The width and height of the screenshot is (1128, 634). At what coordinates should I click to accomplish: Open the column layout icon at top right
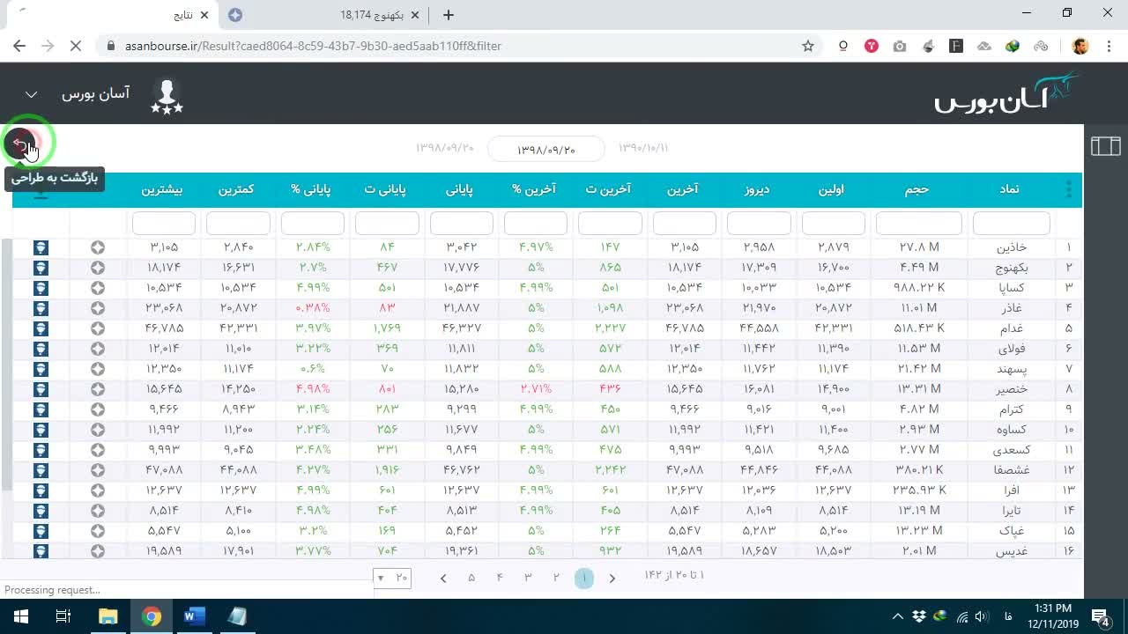coord(1105,146)
